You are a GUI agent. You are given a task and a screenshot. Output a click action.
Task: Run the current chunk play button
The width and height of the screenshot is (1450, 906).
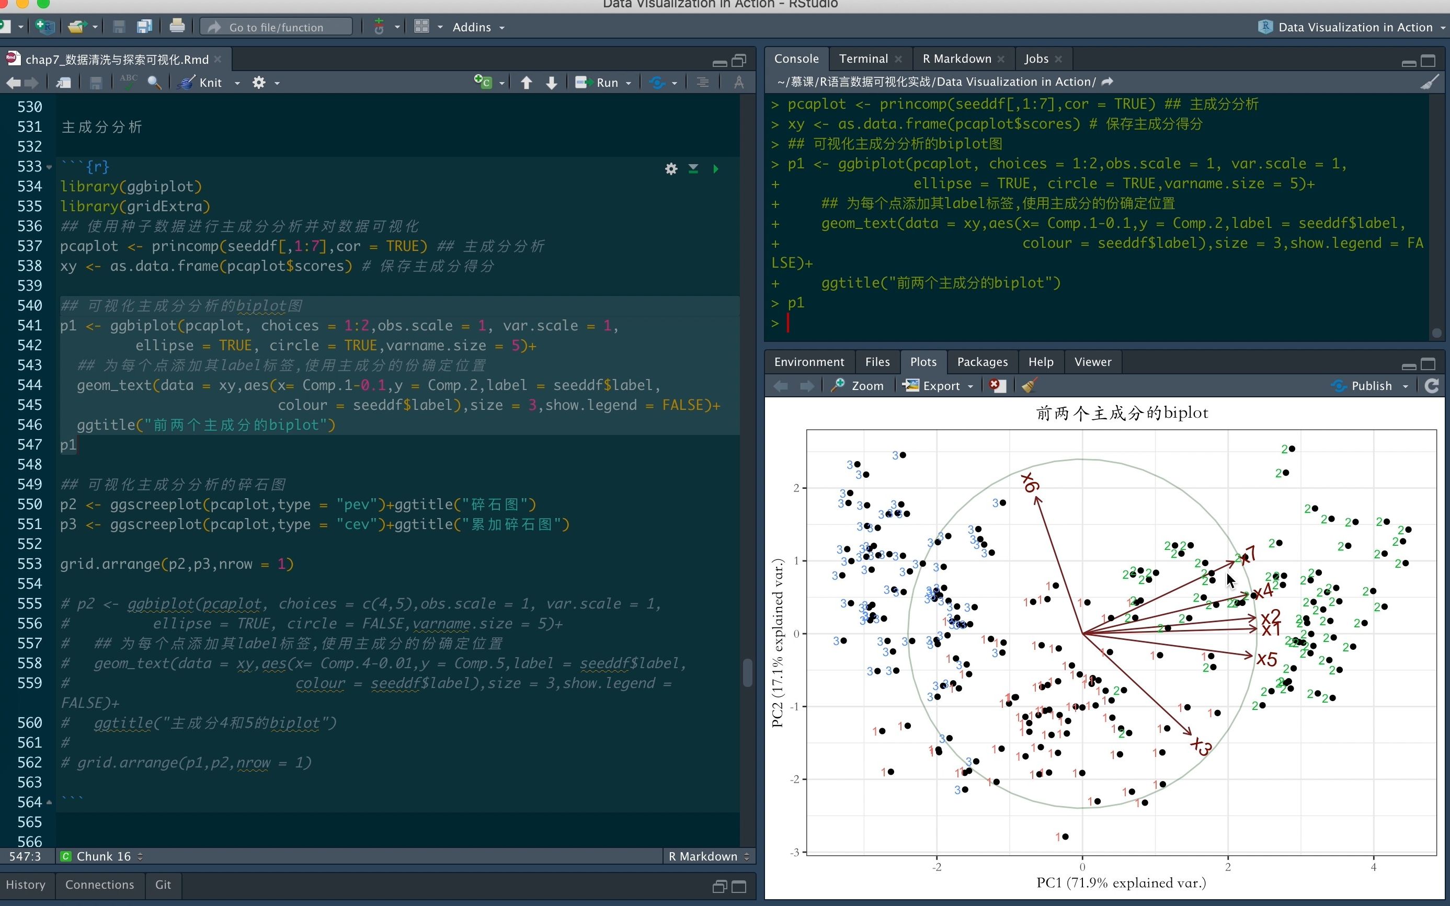pos(715,169)
